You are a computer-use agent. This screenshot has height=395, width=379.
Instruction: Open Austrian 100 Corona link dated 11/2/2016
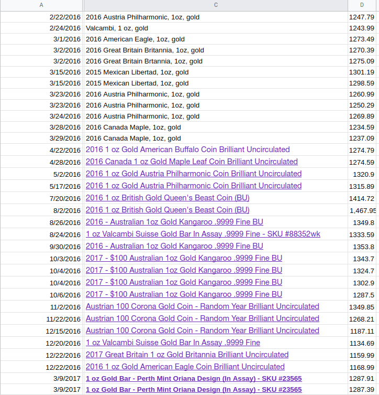[202, 307]
